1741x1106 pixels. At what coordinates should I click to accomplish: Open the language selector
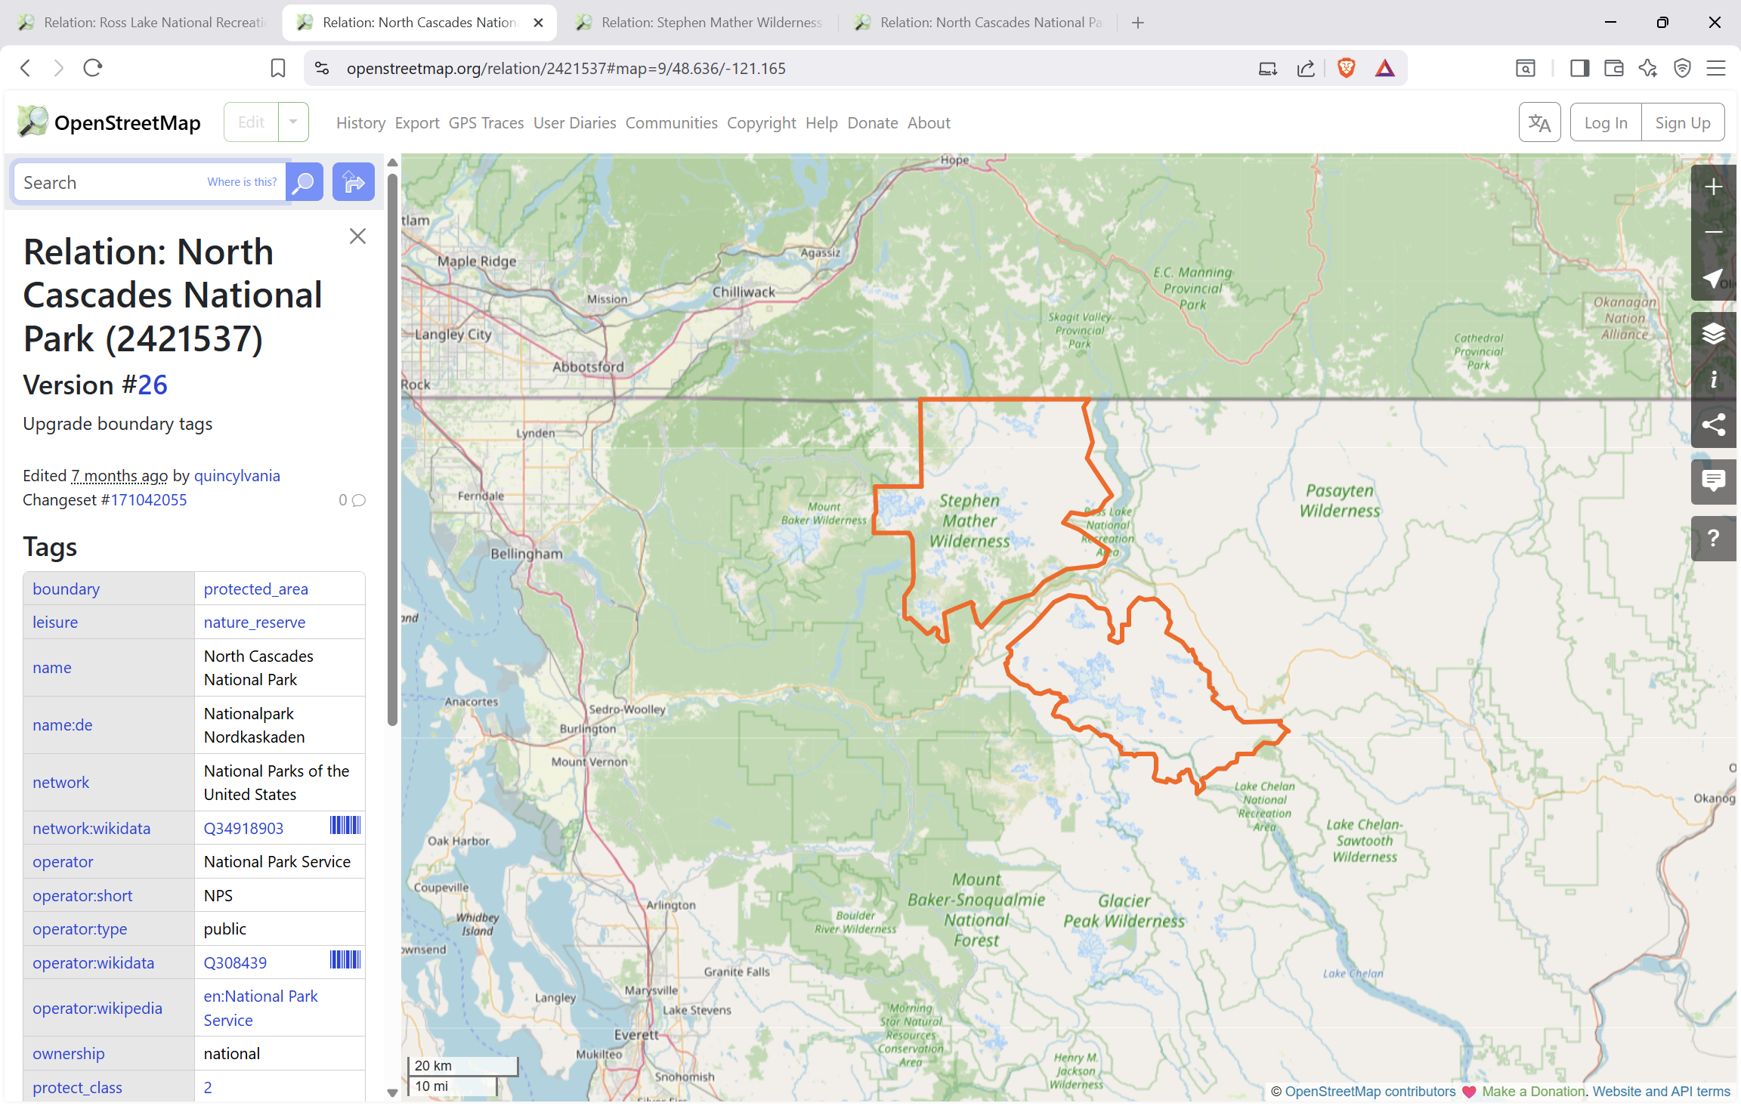(x=1539, y=122)
